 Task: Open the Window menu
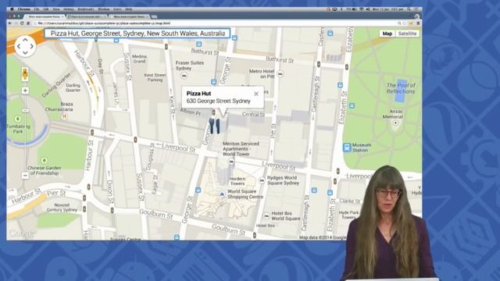(104, 9)
